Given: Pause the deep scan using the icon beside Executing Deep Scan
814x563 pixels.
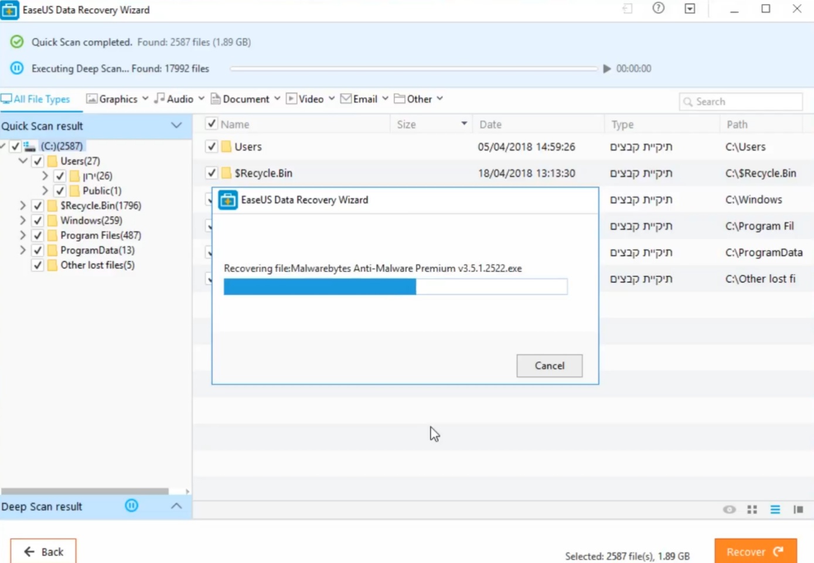Looking at the screenshot, I should click(x=17, y=68).
